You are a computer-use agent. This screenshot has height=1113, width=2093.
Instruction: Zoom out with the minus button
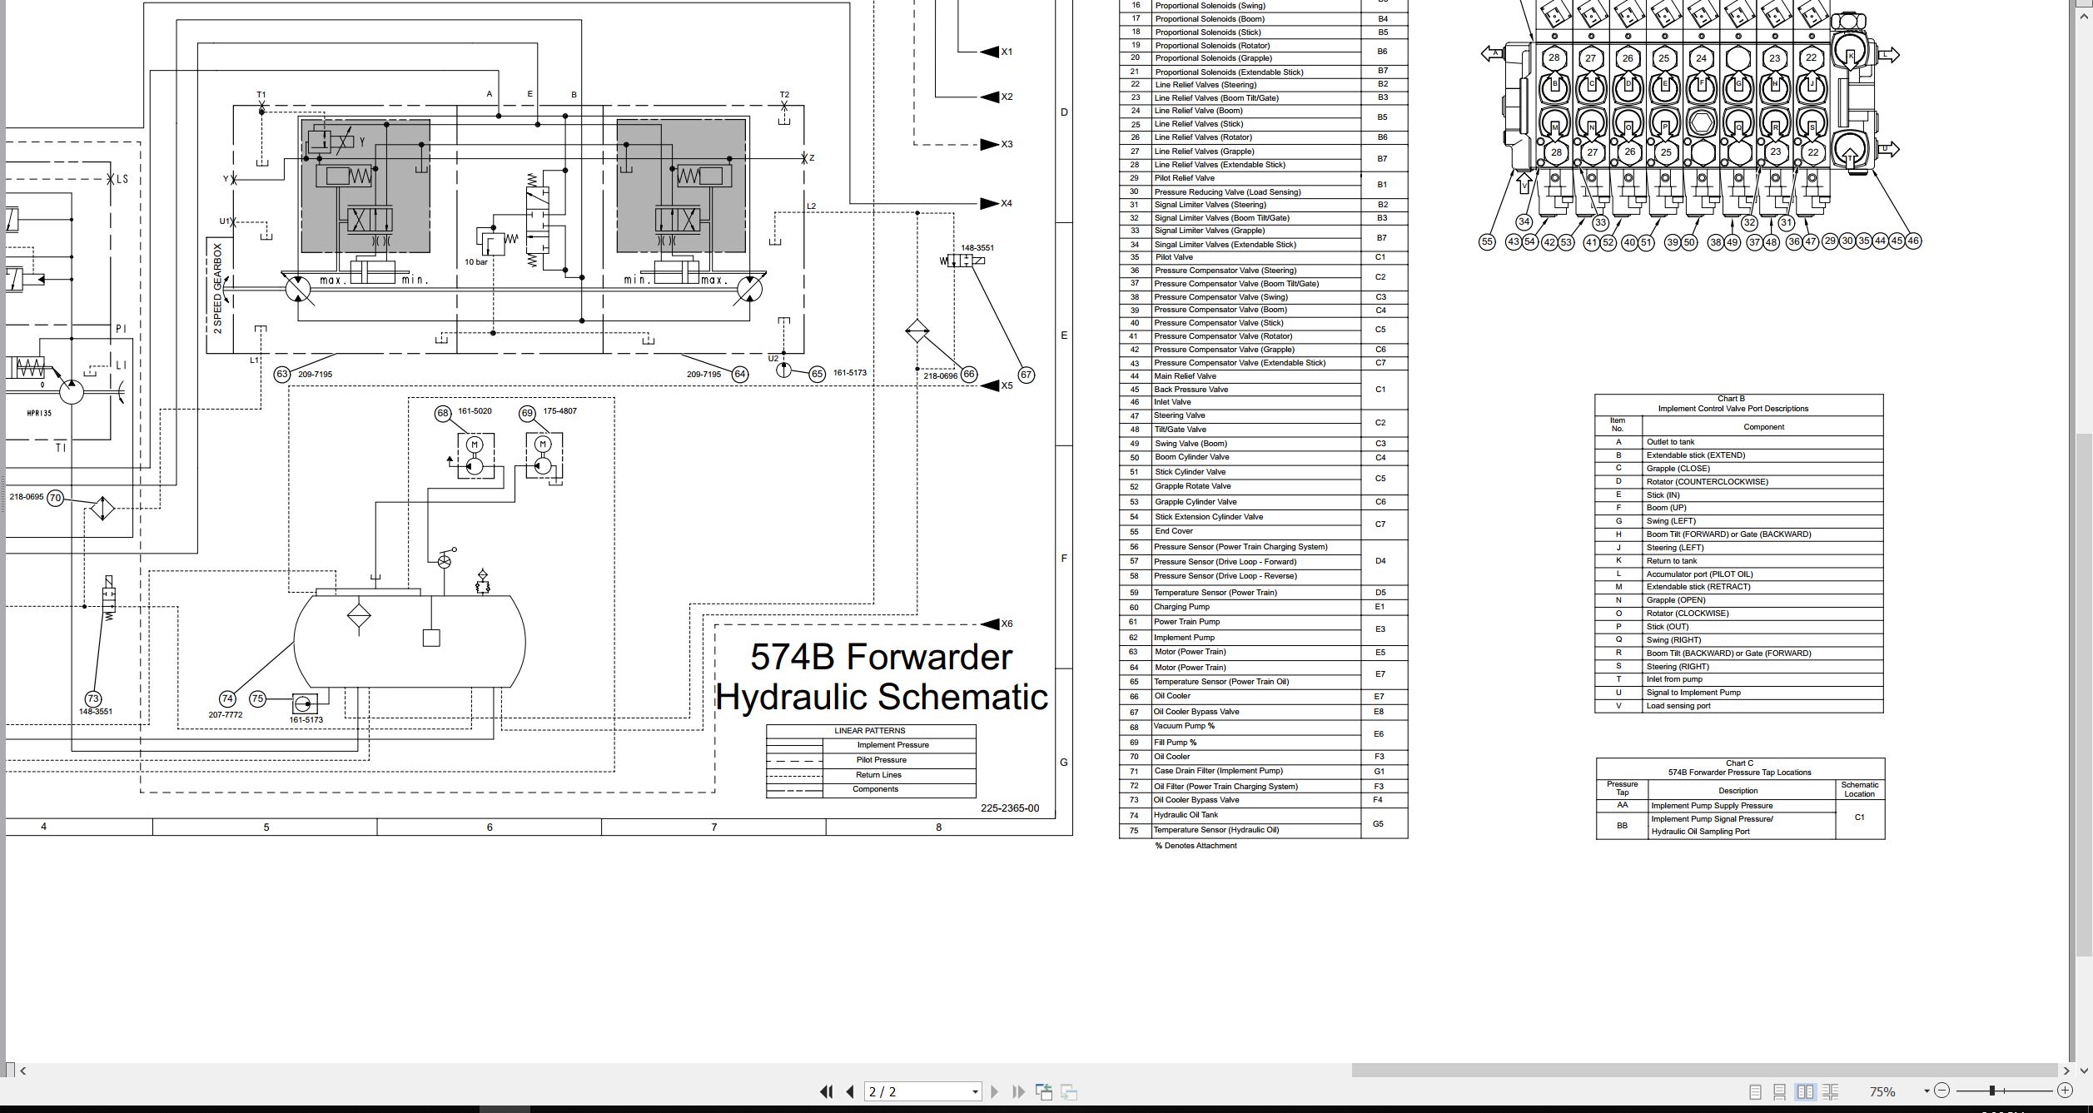(x=1942, y=1091)
